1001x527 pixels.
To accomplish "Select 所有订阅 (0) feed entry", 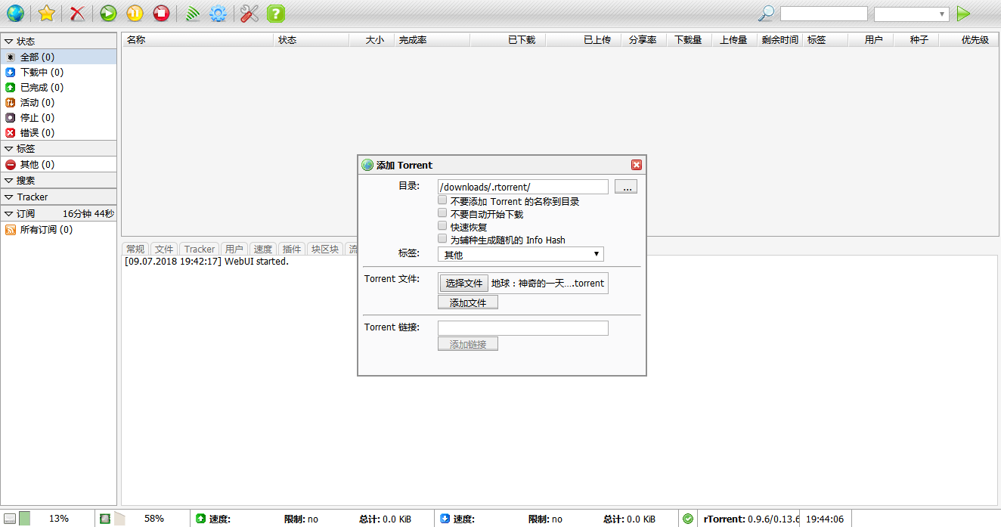I will tap(58, 229).
